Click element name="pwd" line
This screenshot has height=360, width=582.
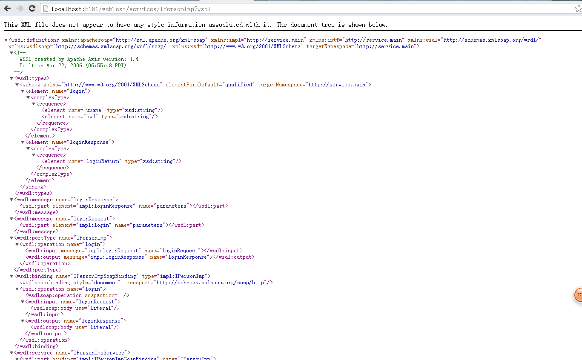click(100, 117)
